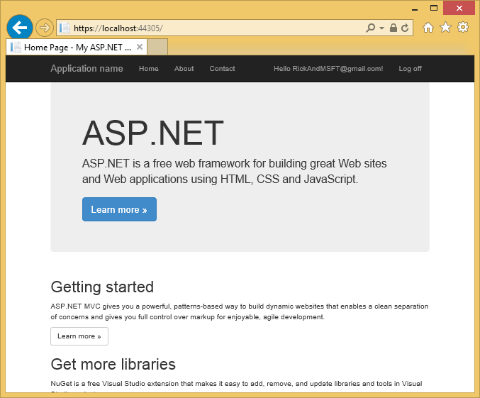This screenshot has width=480, height=398.
Task: Open the Contact nav link
Action: tap(222, 69)
